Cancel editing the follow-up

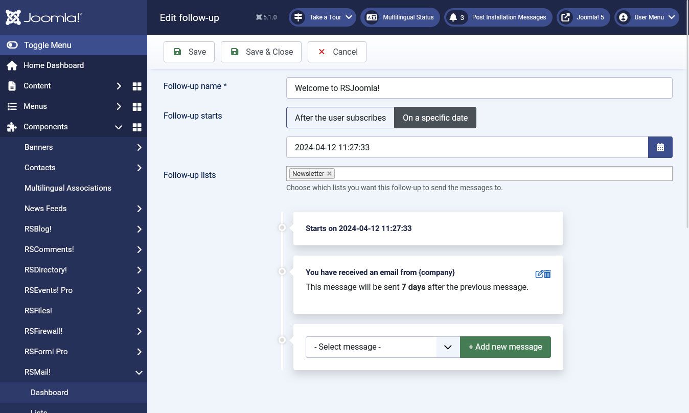pos(337,52)
